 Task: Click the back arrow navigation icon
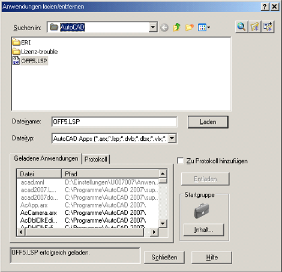point(164,28)
